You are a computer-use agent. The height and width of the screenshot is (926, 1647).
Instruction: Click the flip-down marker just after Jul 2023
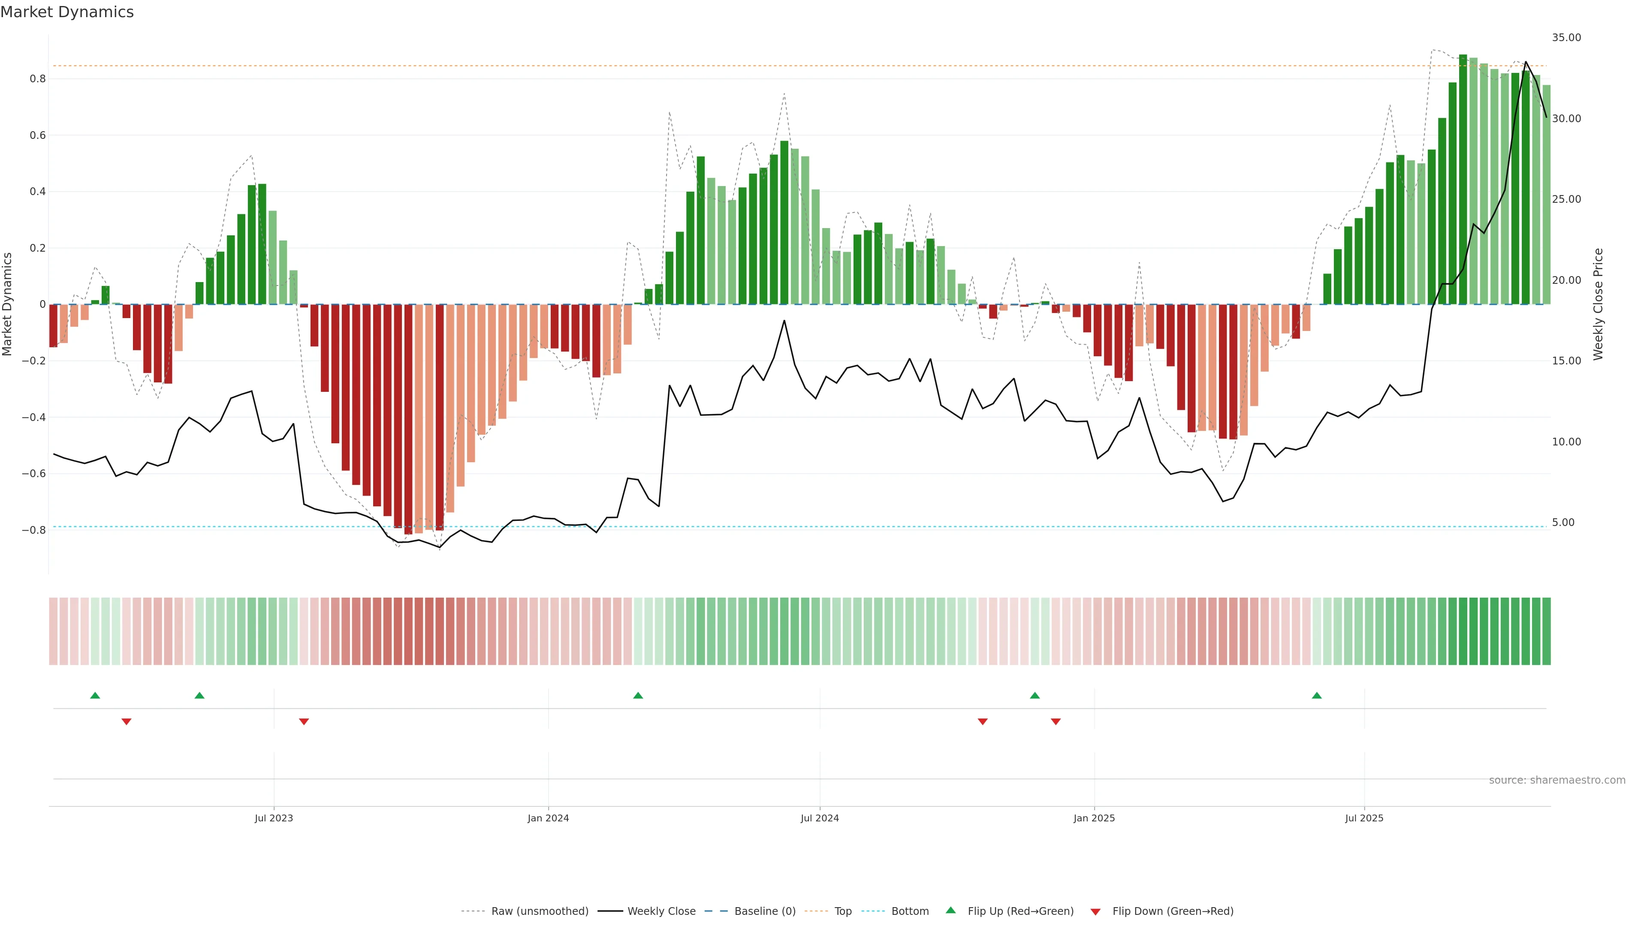[x=305, y=722]
